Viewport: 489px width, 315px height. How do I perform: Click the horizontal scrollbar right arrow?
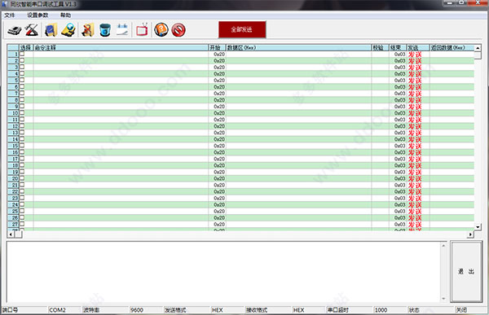[470, 234]
